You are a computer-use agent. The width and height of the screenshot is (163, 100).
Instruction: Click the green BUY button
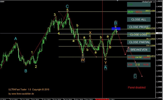coord(130,12)
